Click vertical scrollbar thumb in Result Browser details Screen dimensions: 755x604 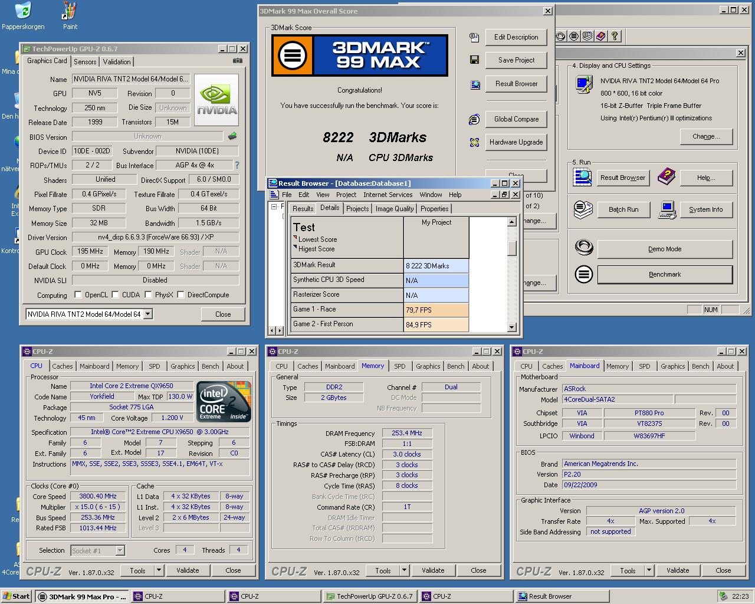[x=511, y=249]
